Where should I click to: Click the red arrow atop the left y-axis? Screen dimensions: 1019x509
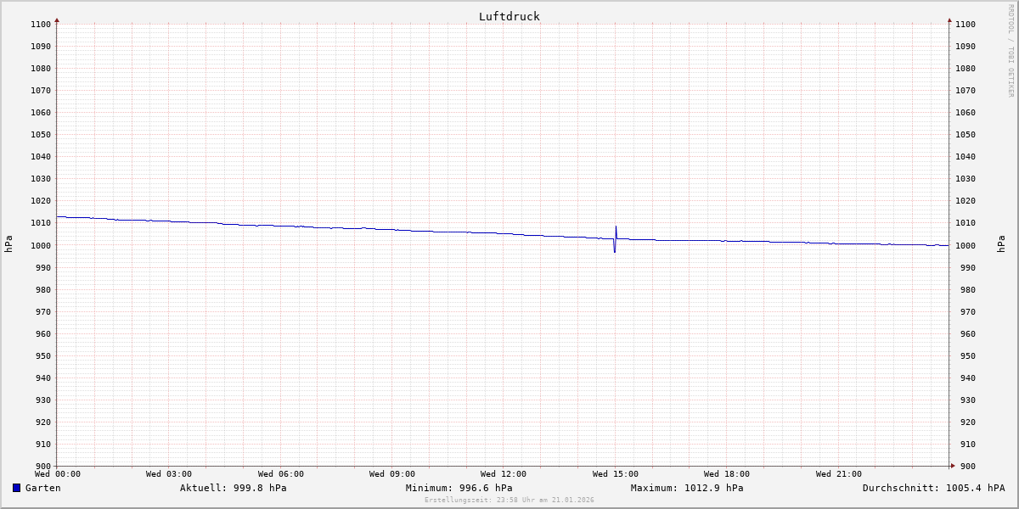coord(57,20)
